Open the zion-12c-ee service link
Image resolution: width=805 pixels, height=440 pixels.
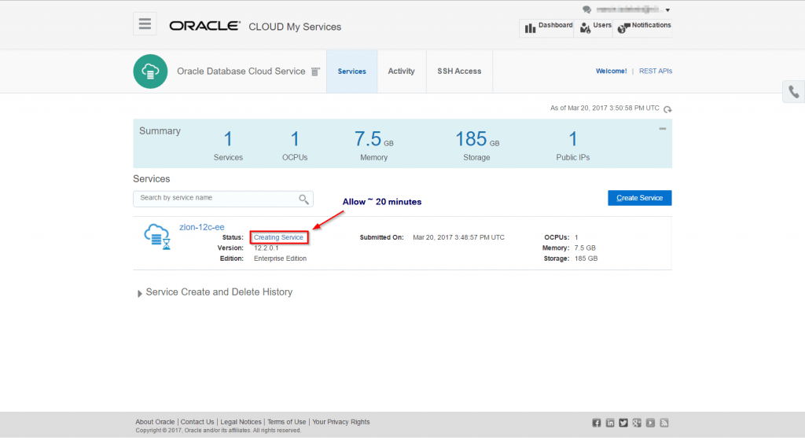coord(201,226)
